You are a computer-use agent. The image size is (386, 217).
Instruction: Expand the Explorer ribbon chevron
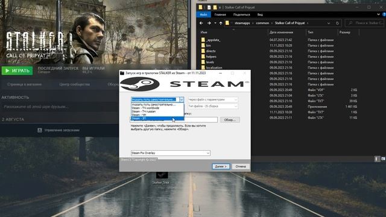coord(378,14)
